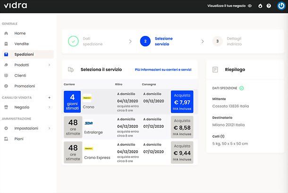Open Vendite in the sidebar
Image resolution: width=288 pixels, height=193 pixels.
(x=21, y=44)
